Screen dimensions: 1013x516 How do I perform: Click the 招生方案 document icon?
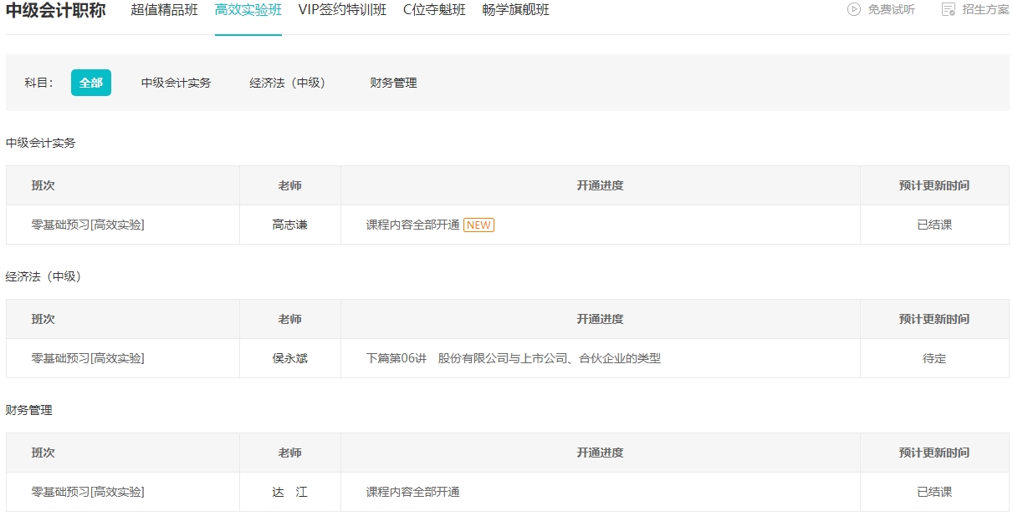[949, 10]
